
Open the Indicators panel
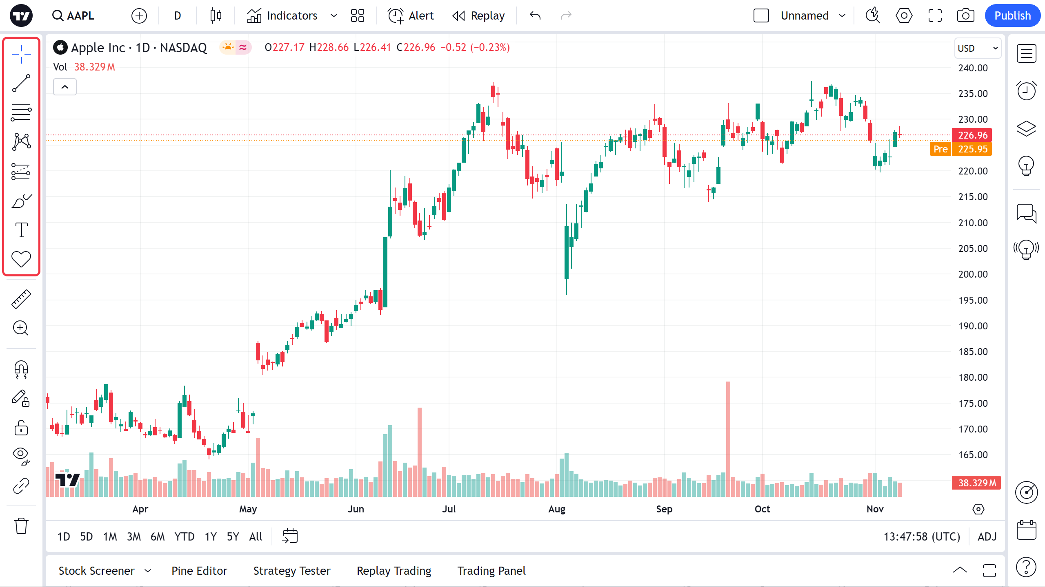pos(291,15)
